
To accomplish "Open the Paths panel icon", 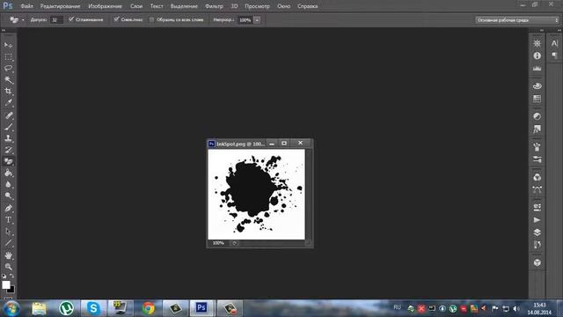I will [x=537, y=190].
